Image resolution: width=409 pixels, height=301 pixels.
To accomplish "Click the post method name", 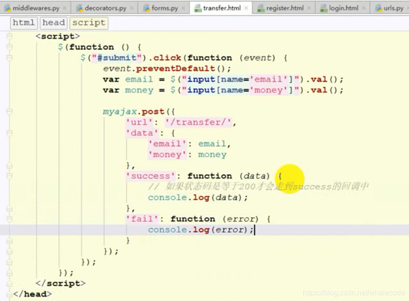I will click(x=153, y=112).
